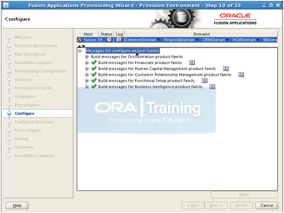This screenshot has height=213, width=284.
Task: Click the Cancel button
Action: [x=267, y=205]
